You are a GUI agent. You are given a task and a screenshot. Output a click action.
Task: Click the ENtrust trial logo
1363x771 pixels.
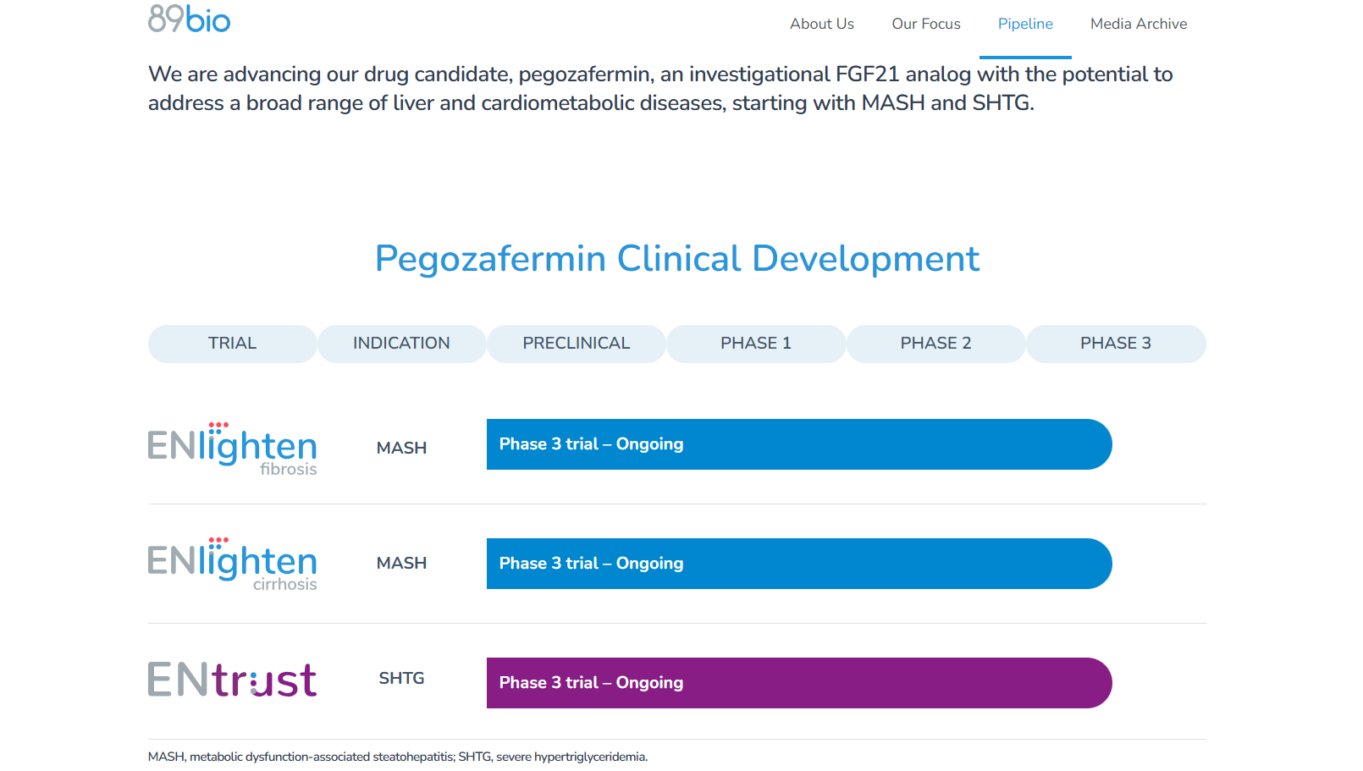[233, 680]
